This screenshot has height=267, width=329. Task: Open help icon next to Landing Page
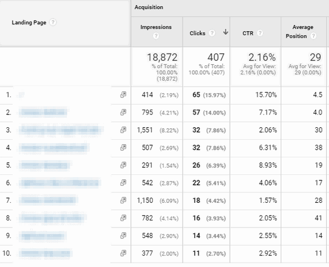[x=53, y=22]
